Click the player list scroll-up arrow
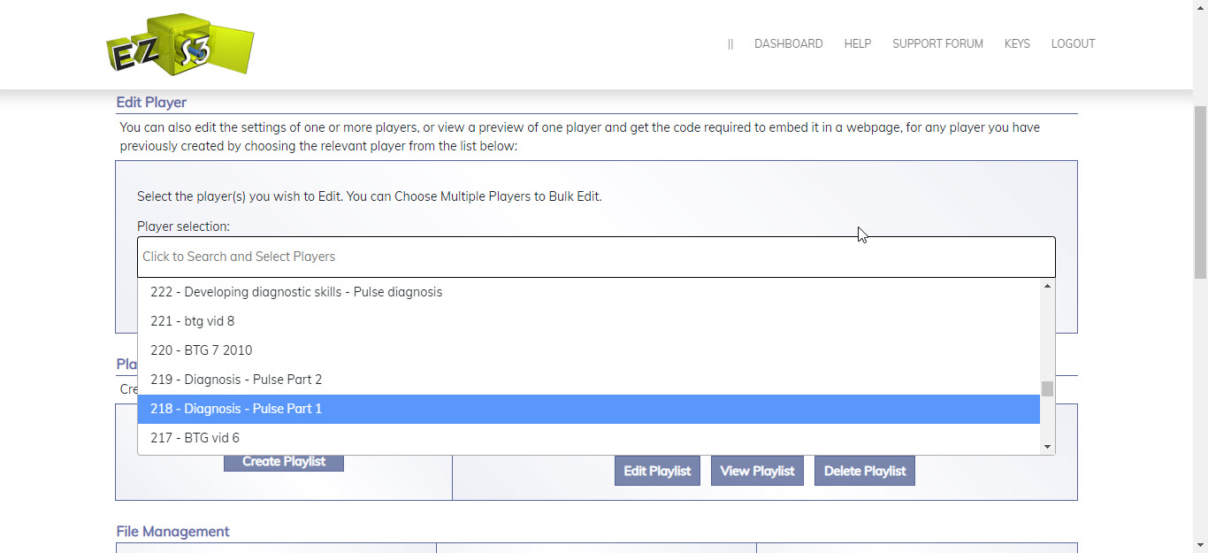The image size is (1208, 553). coord(1048,286)
